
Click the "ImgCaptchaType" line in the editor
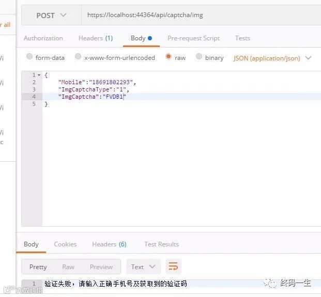[94, 89]
